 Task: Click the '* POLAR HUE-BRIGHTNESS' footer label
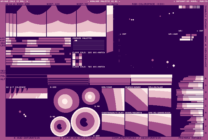pyautogui.click(x=78, y=138)
